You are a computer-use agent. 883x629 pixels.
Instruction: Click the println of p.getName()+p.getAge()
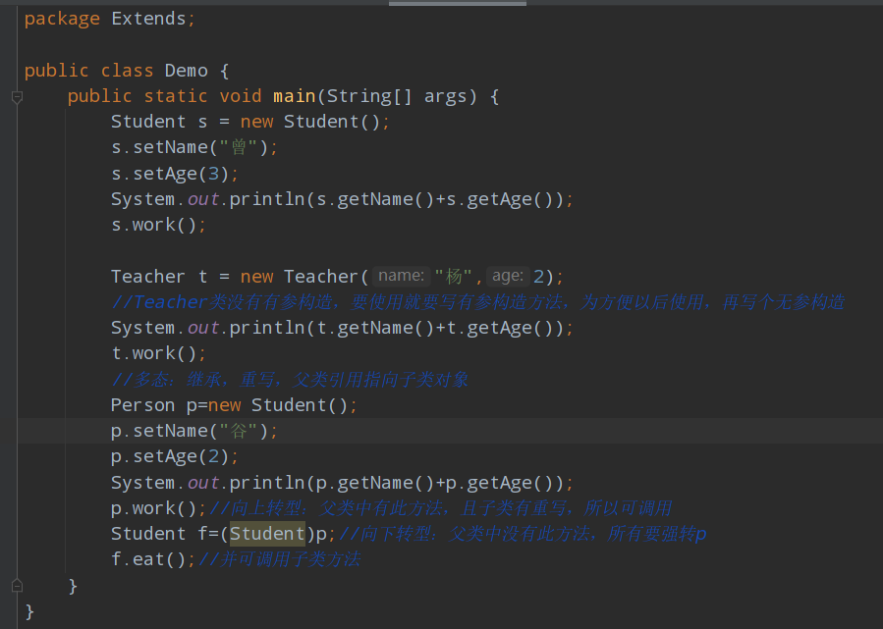343,483
